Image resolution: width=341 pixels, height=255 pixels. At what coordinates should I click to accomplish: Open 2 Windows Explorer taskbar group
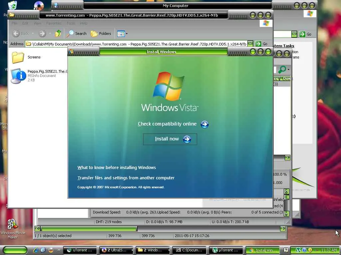153,250
